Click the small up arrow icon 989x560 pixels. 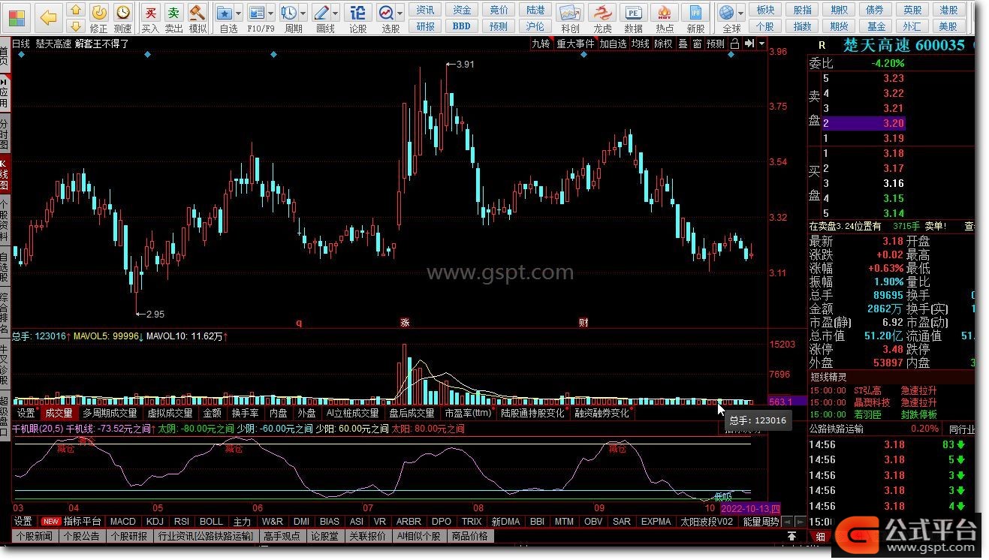(x=75, y=10)
